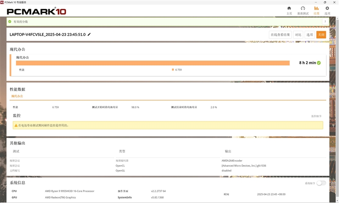Click the SystemInfo v5.83.1368 value

click(157, 197)
